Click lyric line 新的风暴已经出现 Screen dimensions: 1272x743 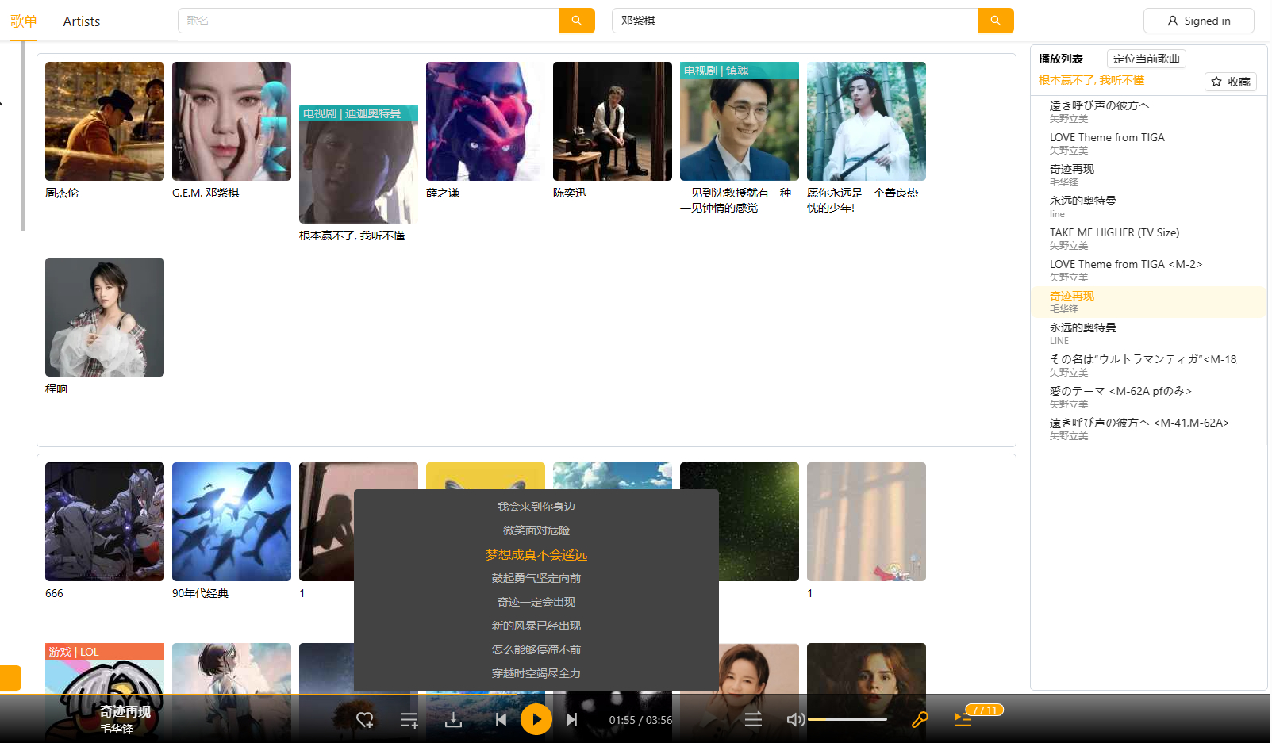(536, 626)
